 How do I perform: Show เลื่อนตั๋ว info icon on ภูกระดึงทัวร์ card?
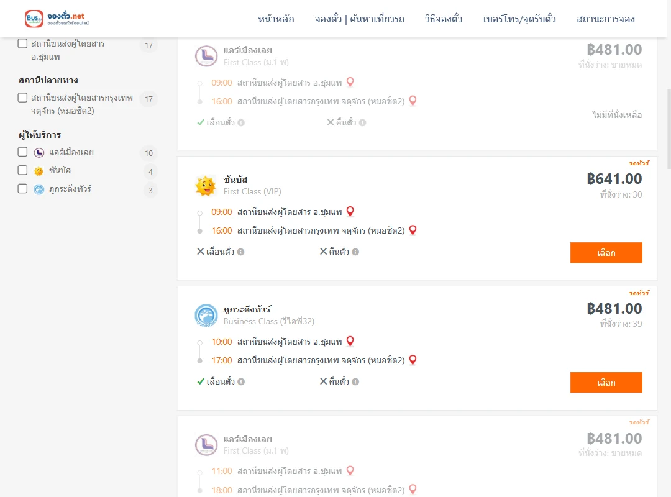coord(241,382)
